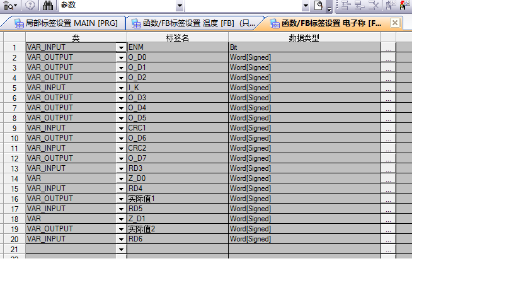Open class dropdown for Z_D0 row

(x=121, y=178)
